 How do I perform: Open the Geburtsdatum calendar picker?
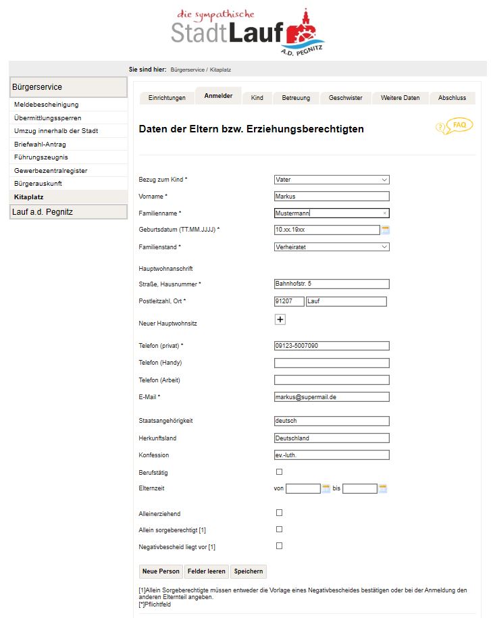[386, 230]
